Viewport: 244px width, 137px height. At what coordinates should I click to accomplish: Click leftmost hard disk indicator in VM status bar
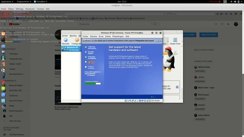(x=125, y=100)
